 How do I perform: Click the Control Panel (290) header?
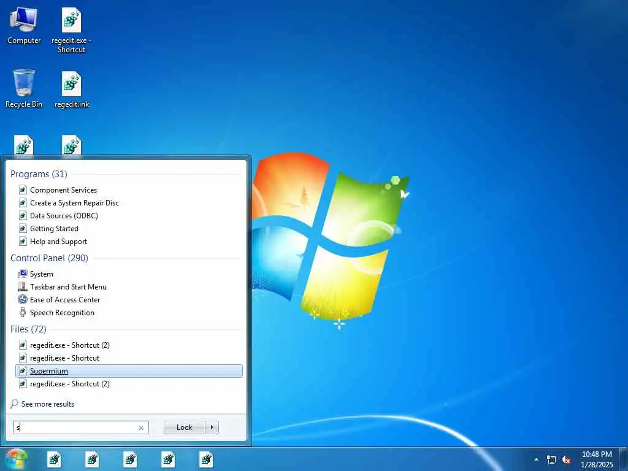click(49, 258)
